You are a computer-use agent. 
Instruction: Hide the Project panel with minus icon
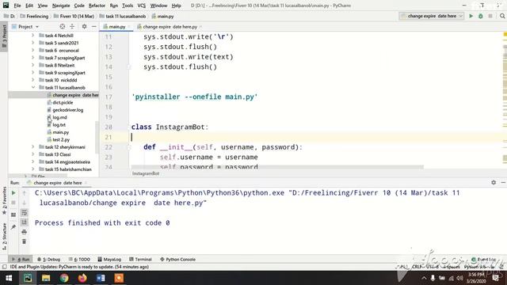pos(93,26)
